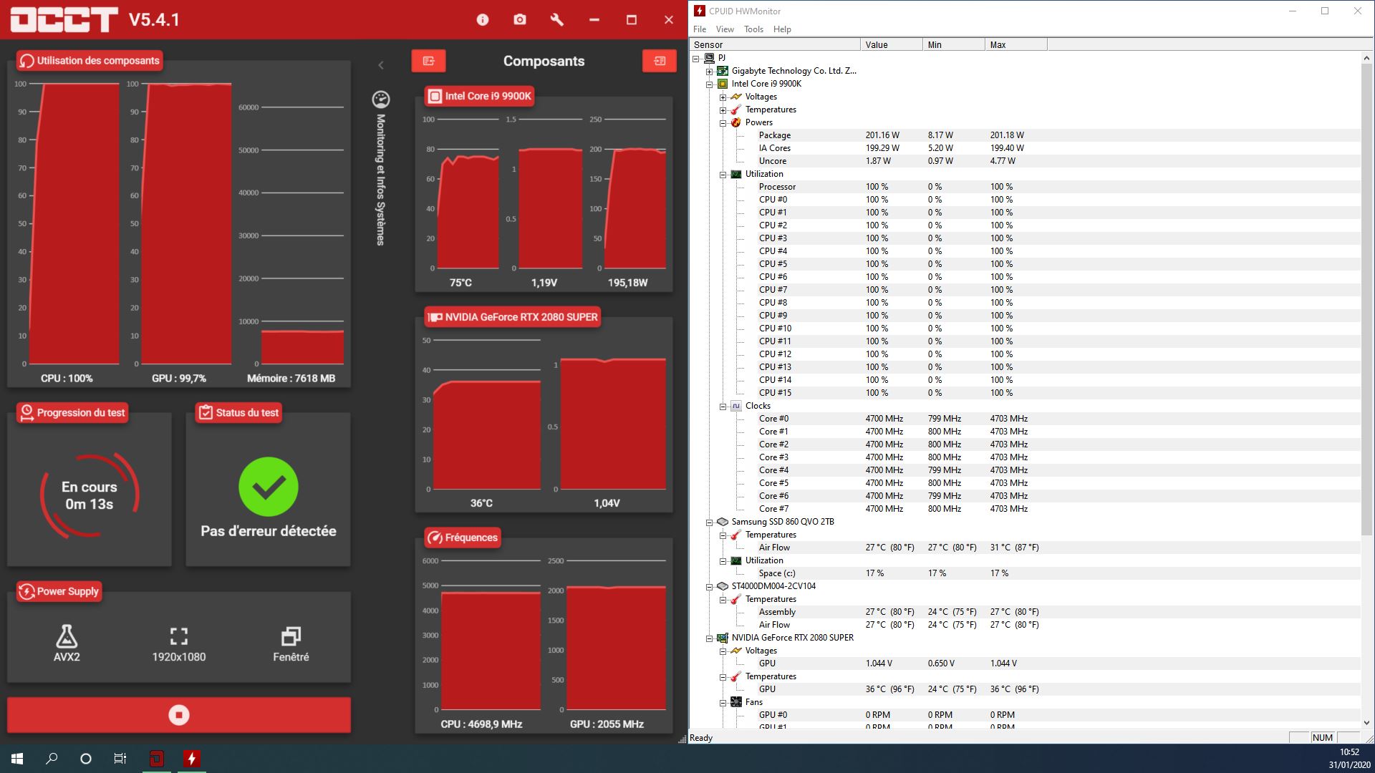Open the File menu in HWMonitor
1375x773 pixels.
(x=700, y=29)
